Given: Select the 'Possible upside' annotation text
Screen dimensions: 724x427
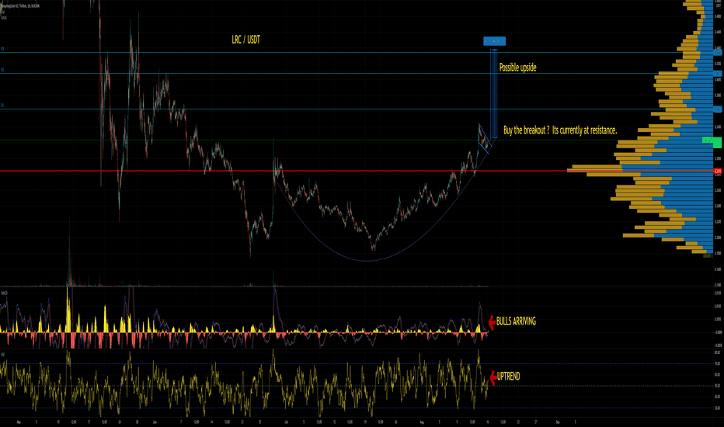Looking at the screenshot, I should [517, 68].
